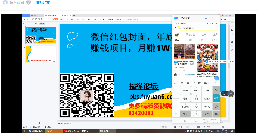Image resolution: width=258 pixels, height=139 pixels.
Task: Switch slide panel to 幻灯片 view
Action: 42,24
